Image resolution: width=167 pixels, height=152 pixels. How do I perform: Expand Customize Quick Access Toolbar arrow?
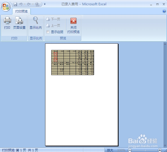pos(45,4)
